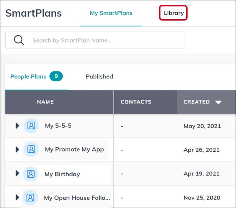Viewport: 236px width, 208px height.
Task: Expand the My Open House Follow row
Action: [17, 198]
